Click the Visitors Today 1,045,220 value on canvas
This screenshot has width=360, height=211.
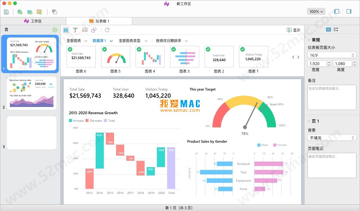[x=158, y=96]
